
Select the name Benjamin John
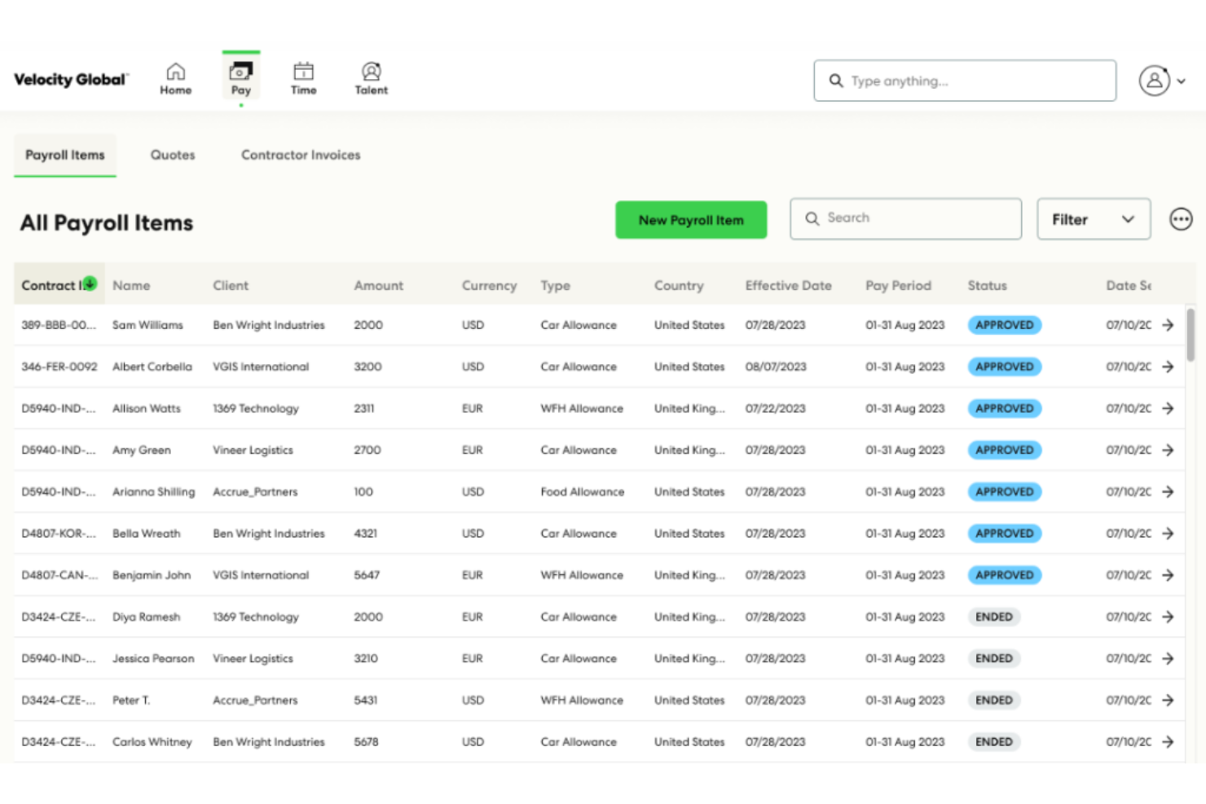pos(152,575)
